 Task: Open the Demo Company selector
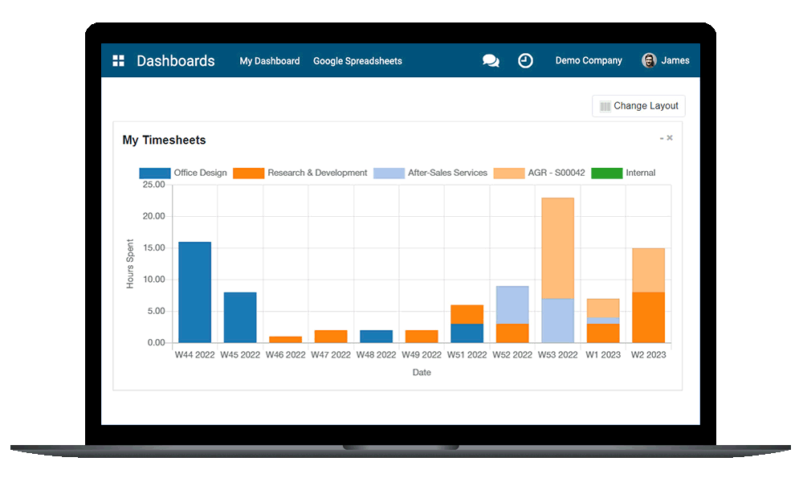589,59
